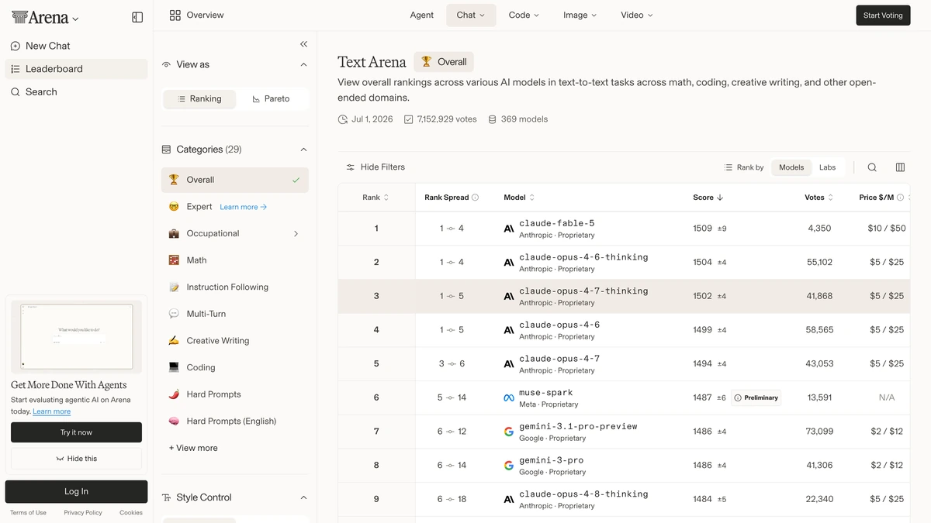Expand the Occupational category arrow

(296, 234)
